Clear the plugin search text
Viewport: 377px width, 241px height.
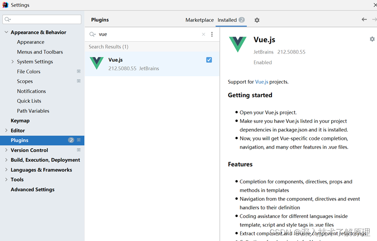(x=204, y=34)
